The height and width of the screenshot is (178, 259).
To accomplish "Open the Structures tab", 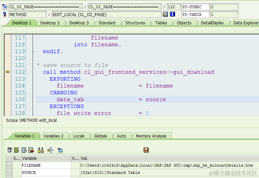I will [x=135, y=23].
